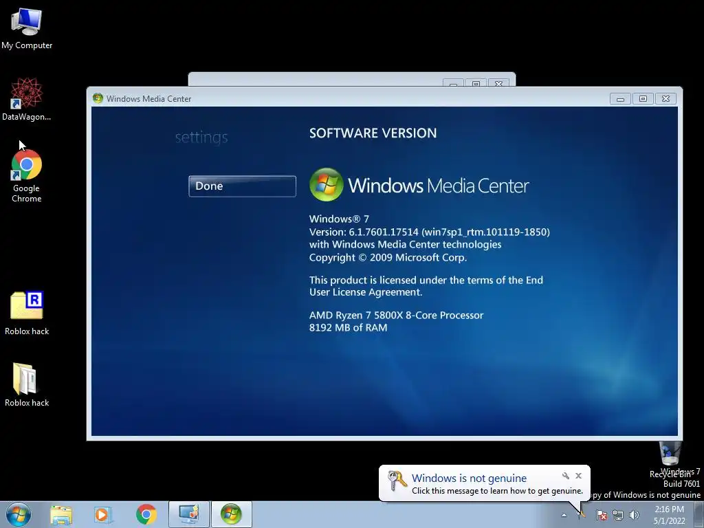The width and height of the screenshot is (704, 528).
Task: Open Windows Explorer from the taskbar
Action: point(61,515)
